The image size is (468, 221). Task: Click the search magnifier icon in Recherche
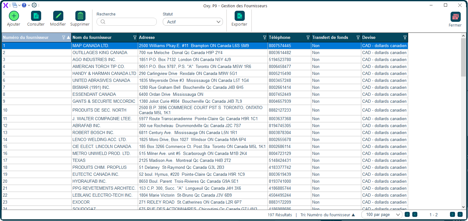103,22
